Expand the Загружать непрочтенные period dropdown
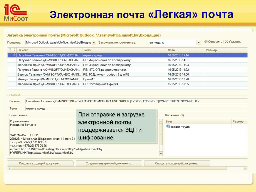Screen dimensions: 256x192 [199, 42]
